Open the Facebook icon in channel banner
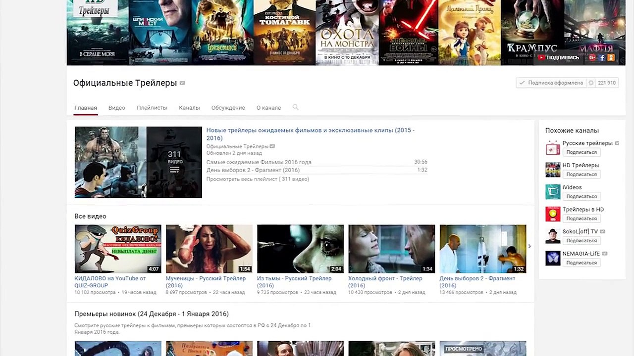 602,57
